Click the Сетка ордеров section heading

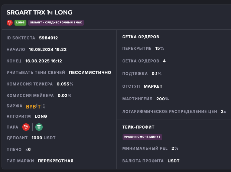tap(140, 37)
